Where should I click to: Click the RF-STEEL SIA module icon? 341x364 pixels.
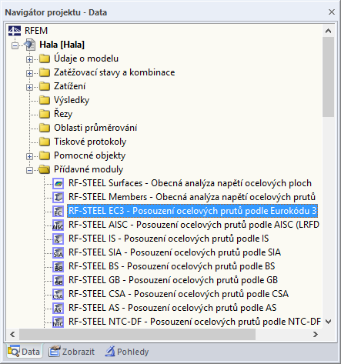[x=59, y=252]
